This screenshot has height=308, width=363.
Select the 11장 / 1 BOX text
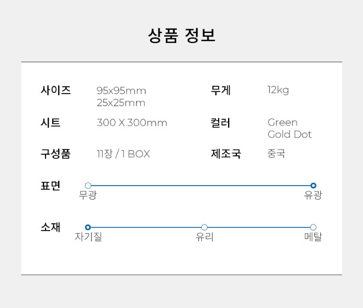coord(123,154)
